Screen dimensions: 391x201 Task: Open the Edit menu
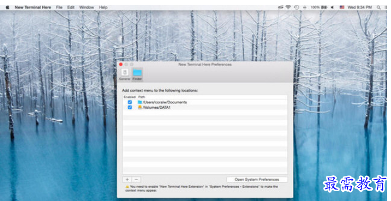[x=71, y=8]
